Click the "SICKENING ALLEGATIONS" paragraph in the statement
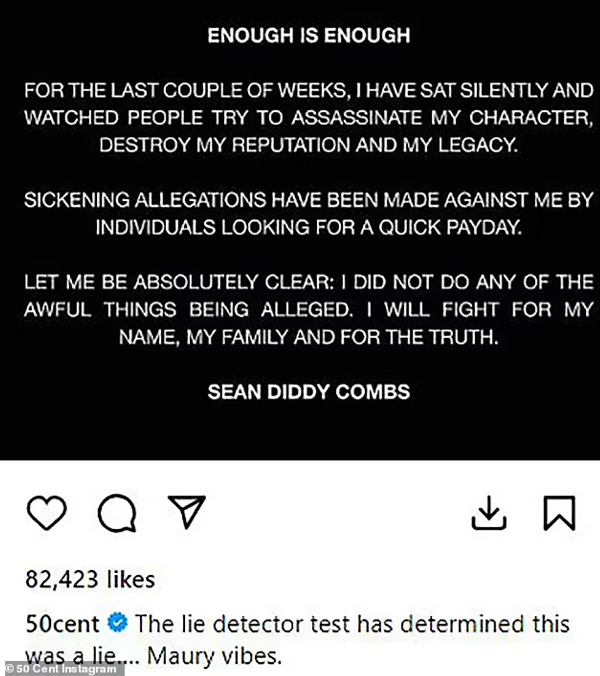600x676 pixels. [309, 201]
